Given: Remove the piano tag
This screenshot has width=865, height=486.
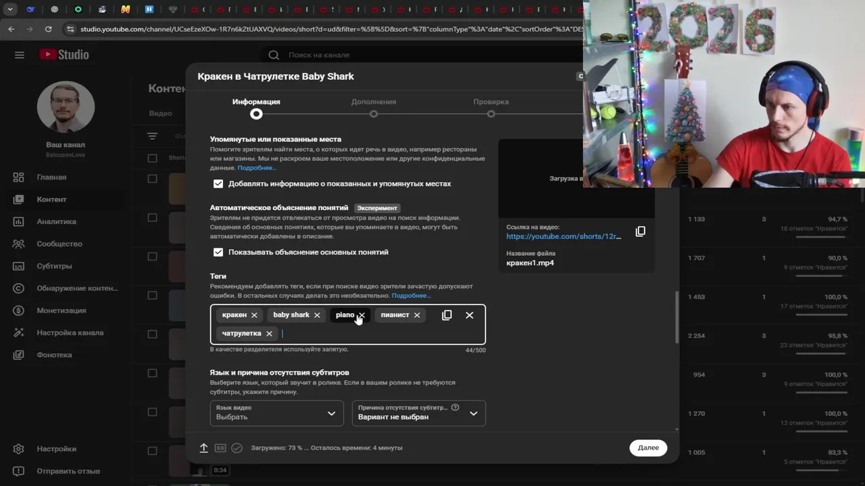Looking at the screenshot, I should tap(362, 315).
